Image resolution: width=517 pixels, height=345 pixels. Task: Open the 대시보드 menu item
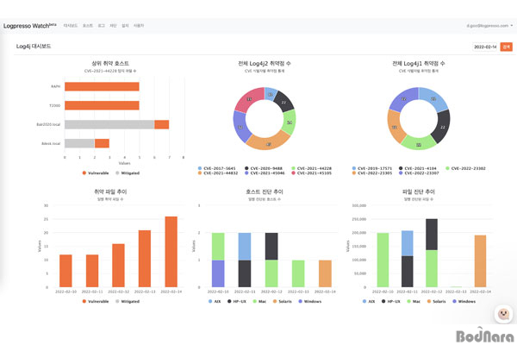click(71, 25)
